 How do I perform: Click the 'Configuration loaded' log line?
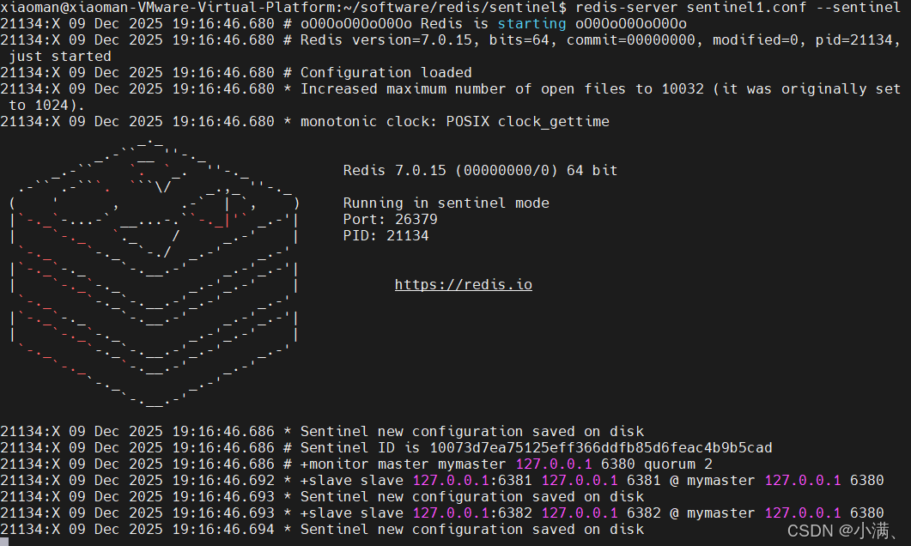pyautogui.click(x=386, y=73)
